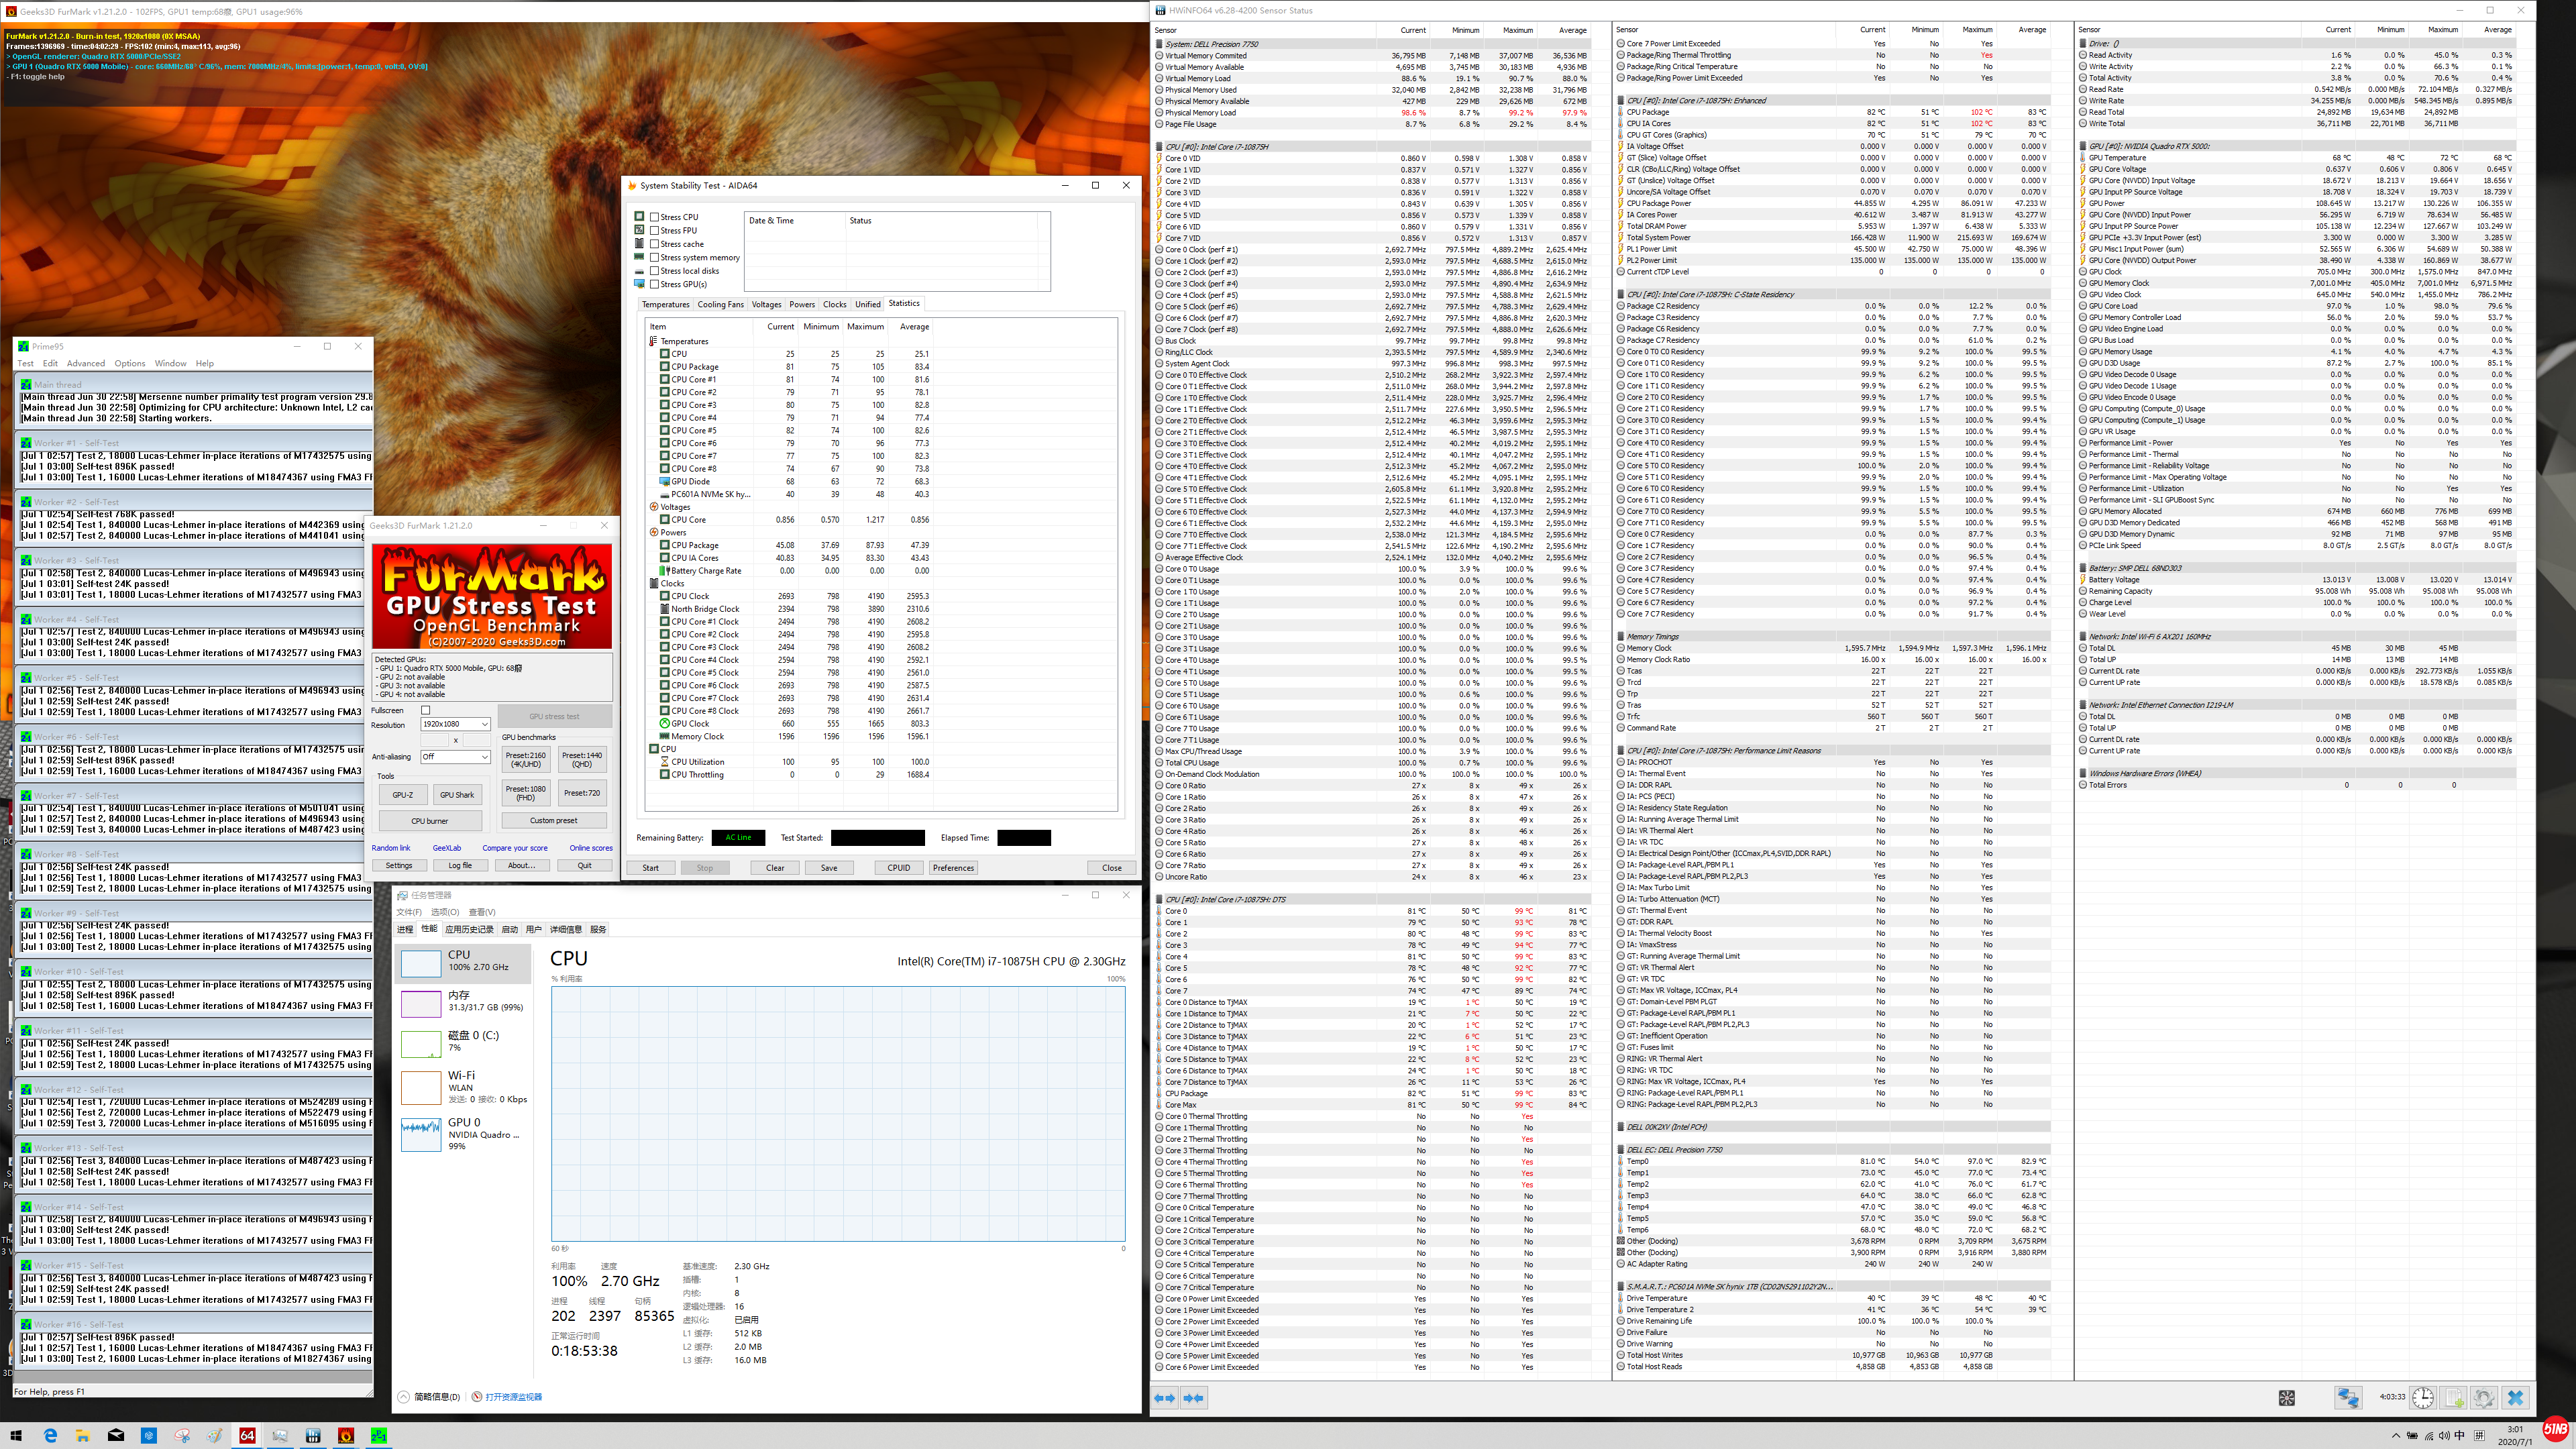Click HWiNFO clock reset timer icon
The height and width of the screenshot is (1449, 2576).
point(2422,1398)
